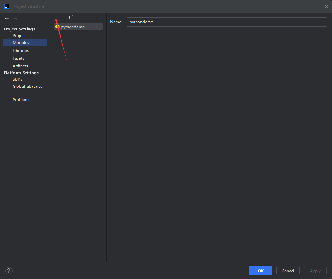Click the Cancel button

288,271
